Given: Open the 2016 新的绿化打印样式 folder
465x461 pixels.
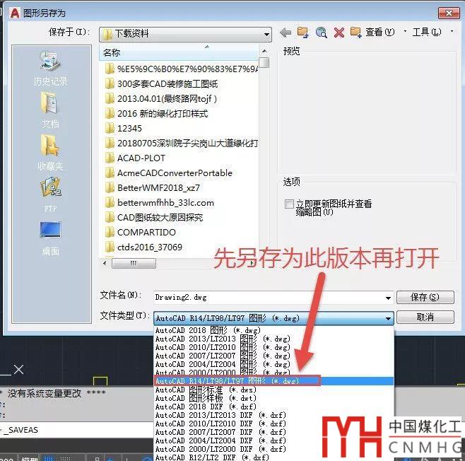Looking at the screenshot, I should pos(157,114).
